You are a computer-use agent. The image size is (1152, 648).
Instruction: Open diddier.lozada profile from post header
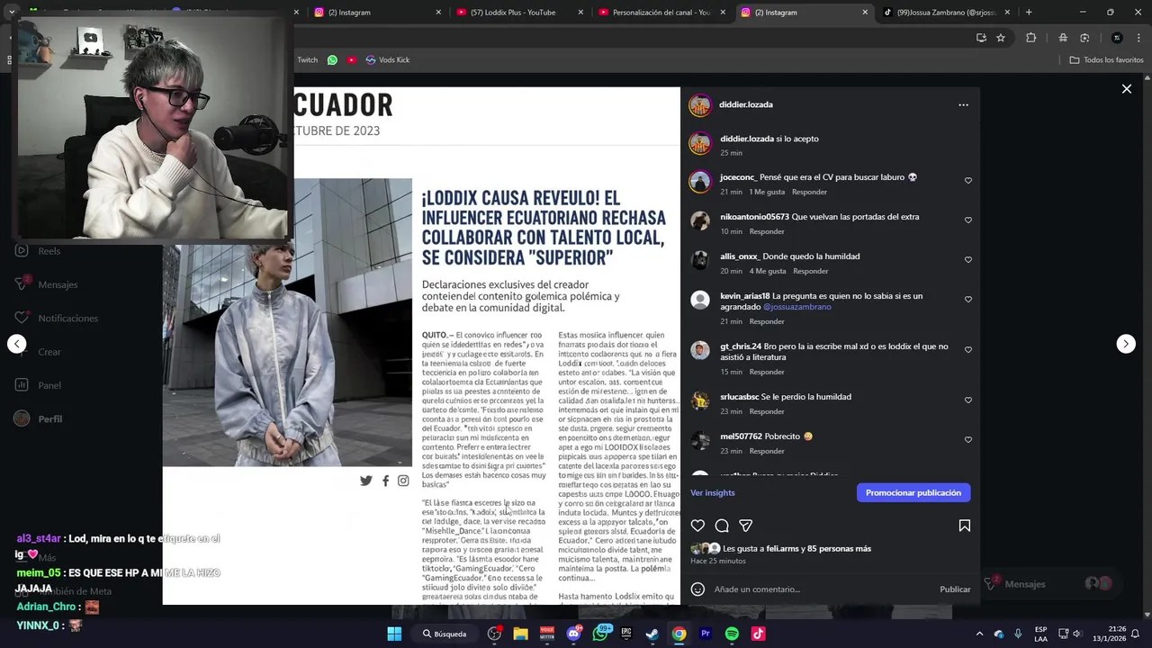pos(746,104)
